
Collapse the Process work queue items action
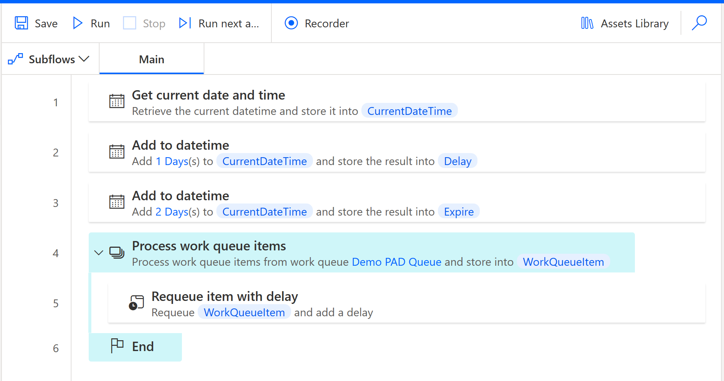click(98, 253)
